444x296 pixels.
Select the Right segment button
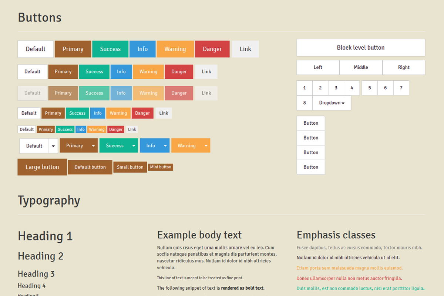tap(404, 67)
